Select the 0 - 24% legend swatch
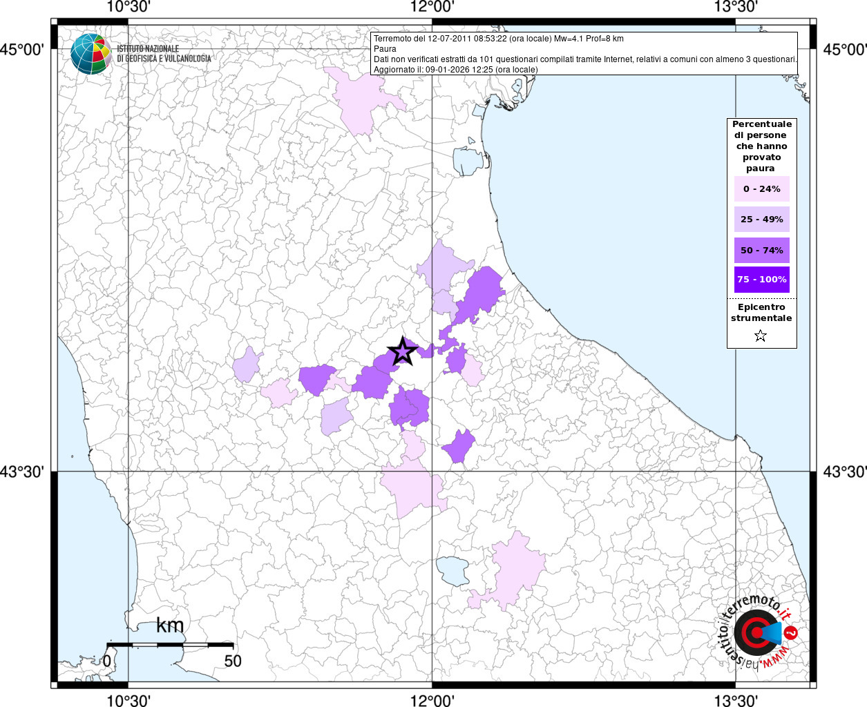 761,189
